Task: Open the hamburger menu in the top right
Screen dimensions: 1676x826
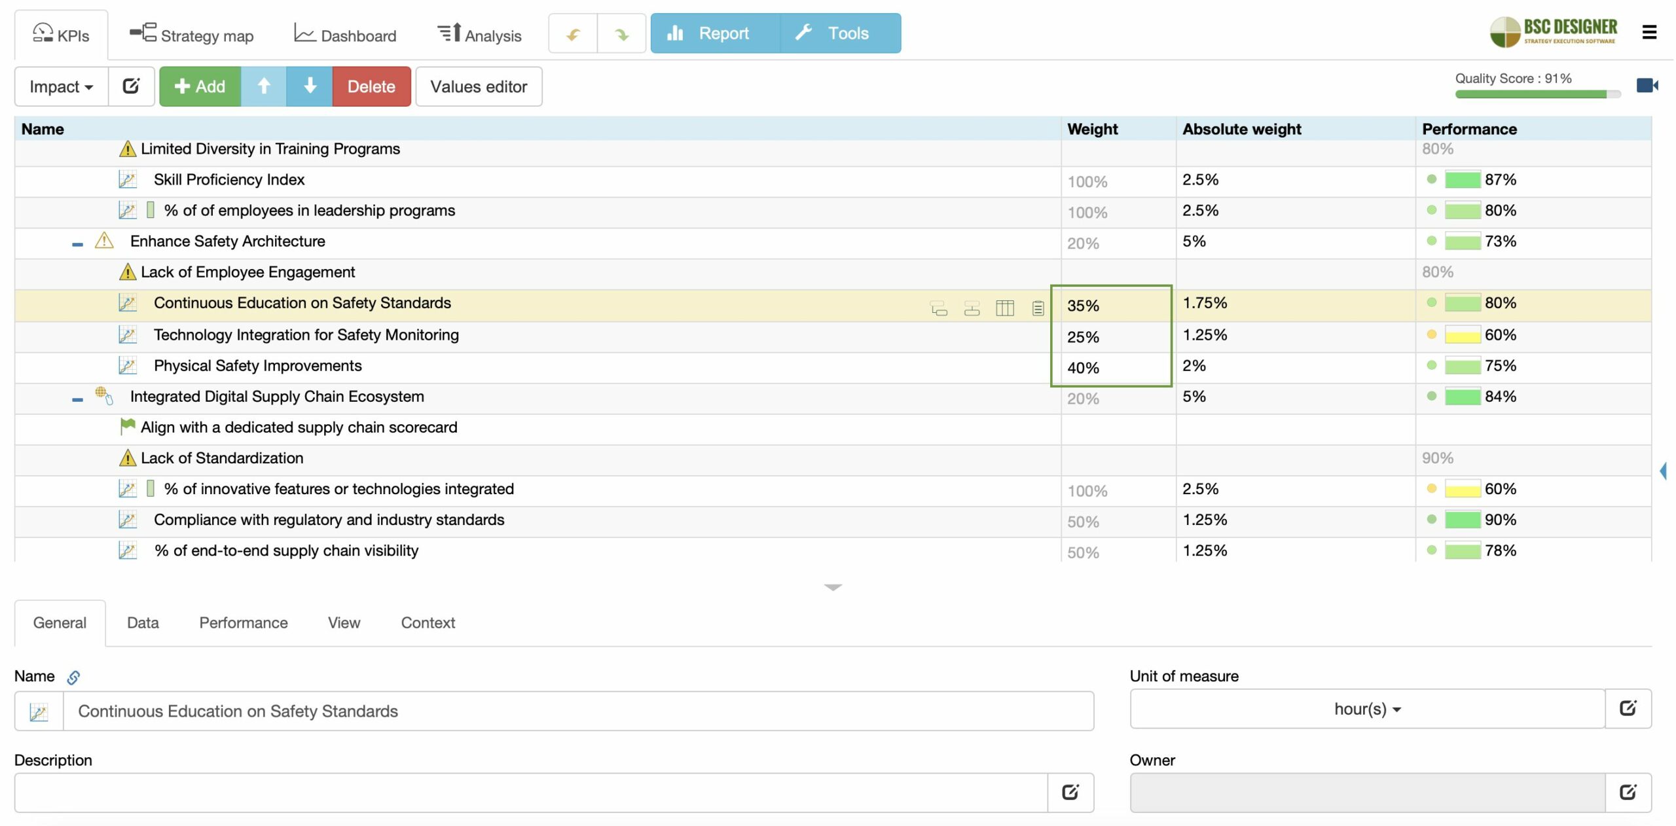Action: [1649, 33]
